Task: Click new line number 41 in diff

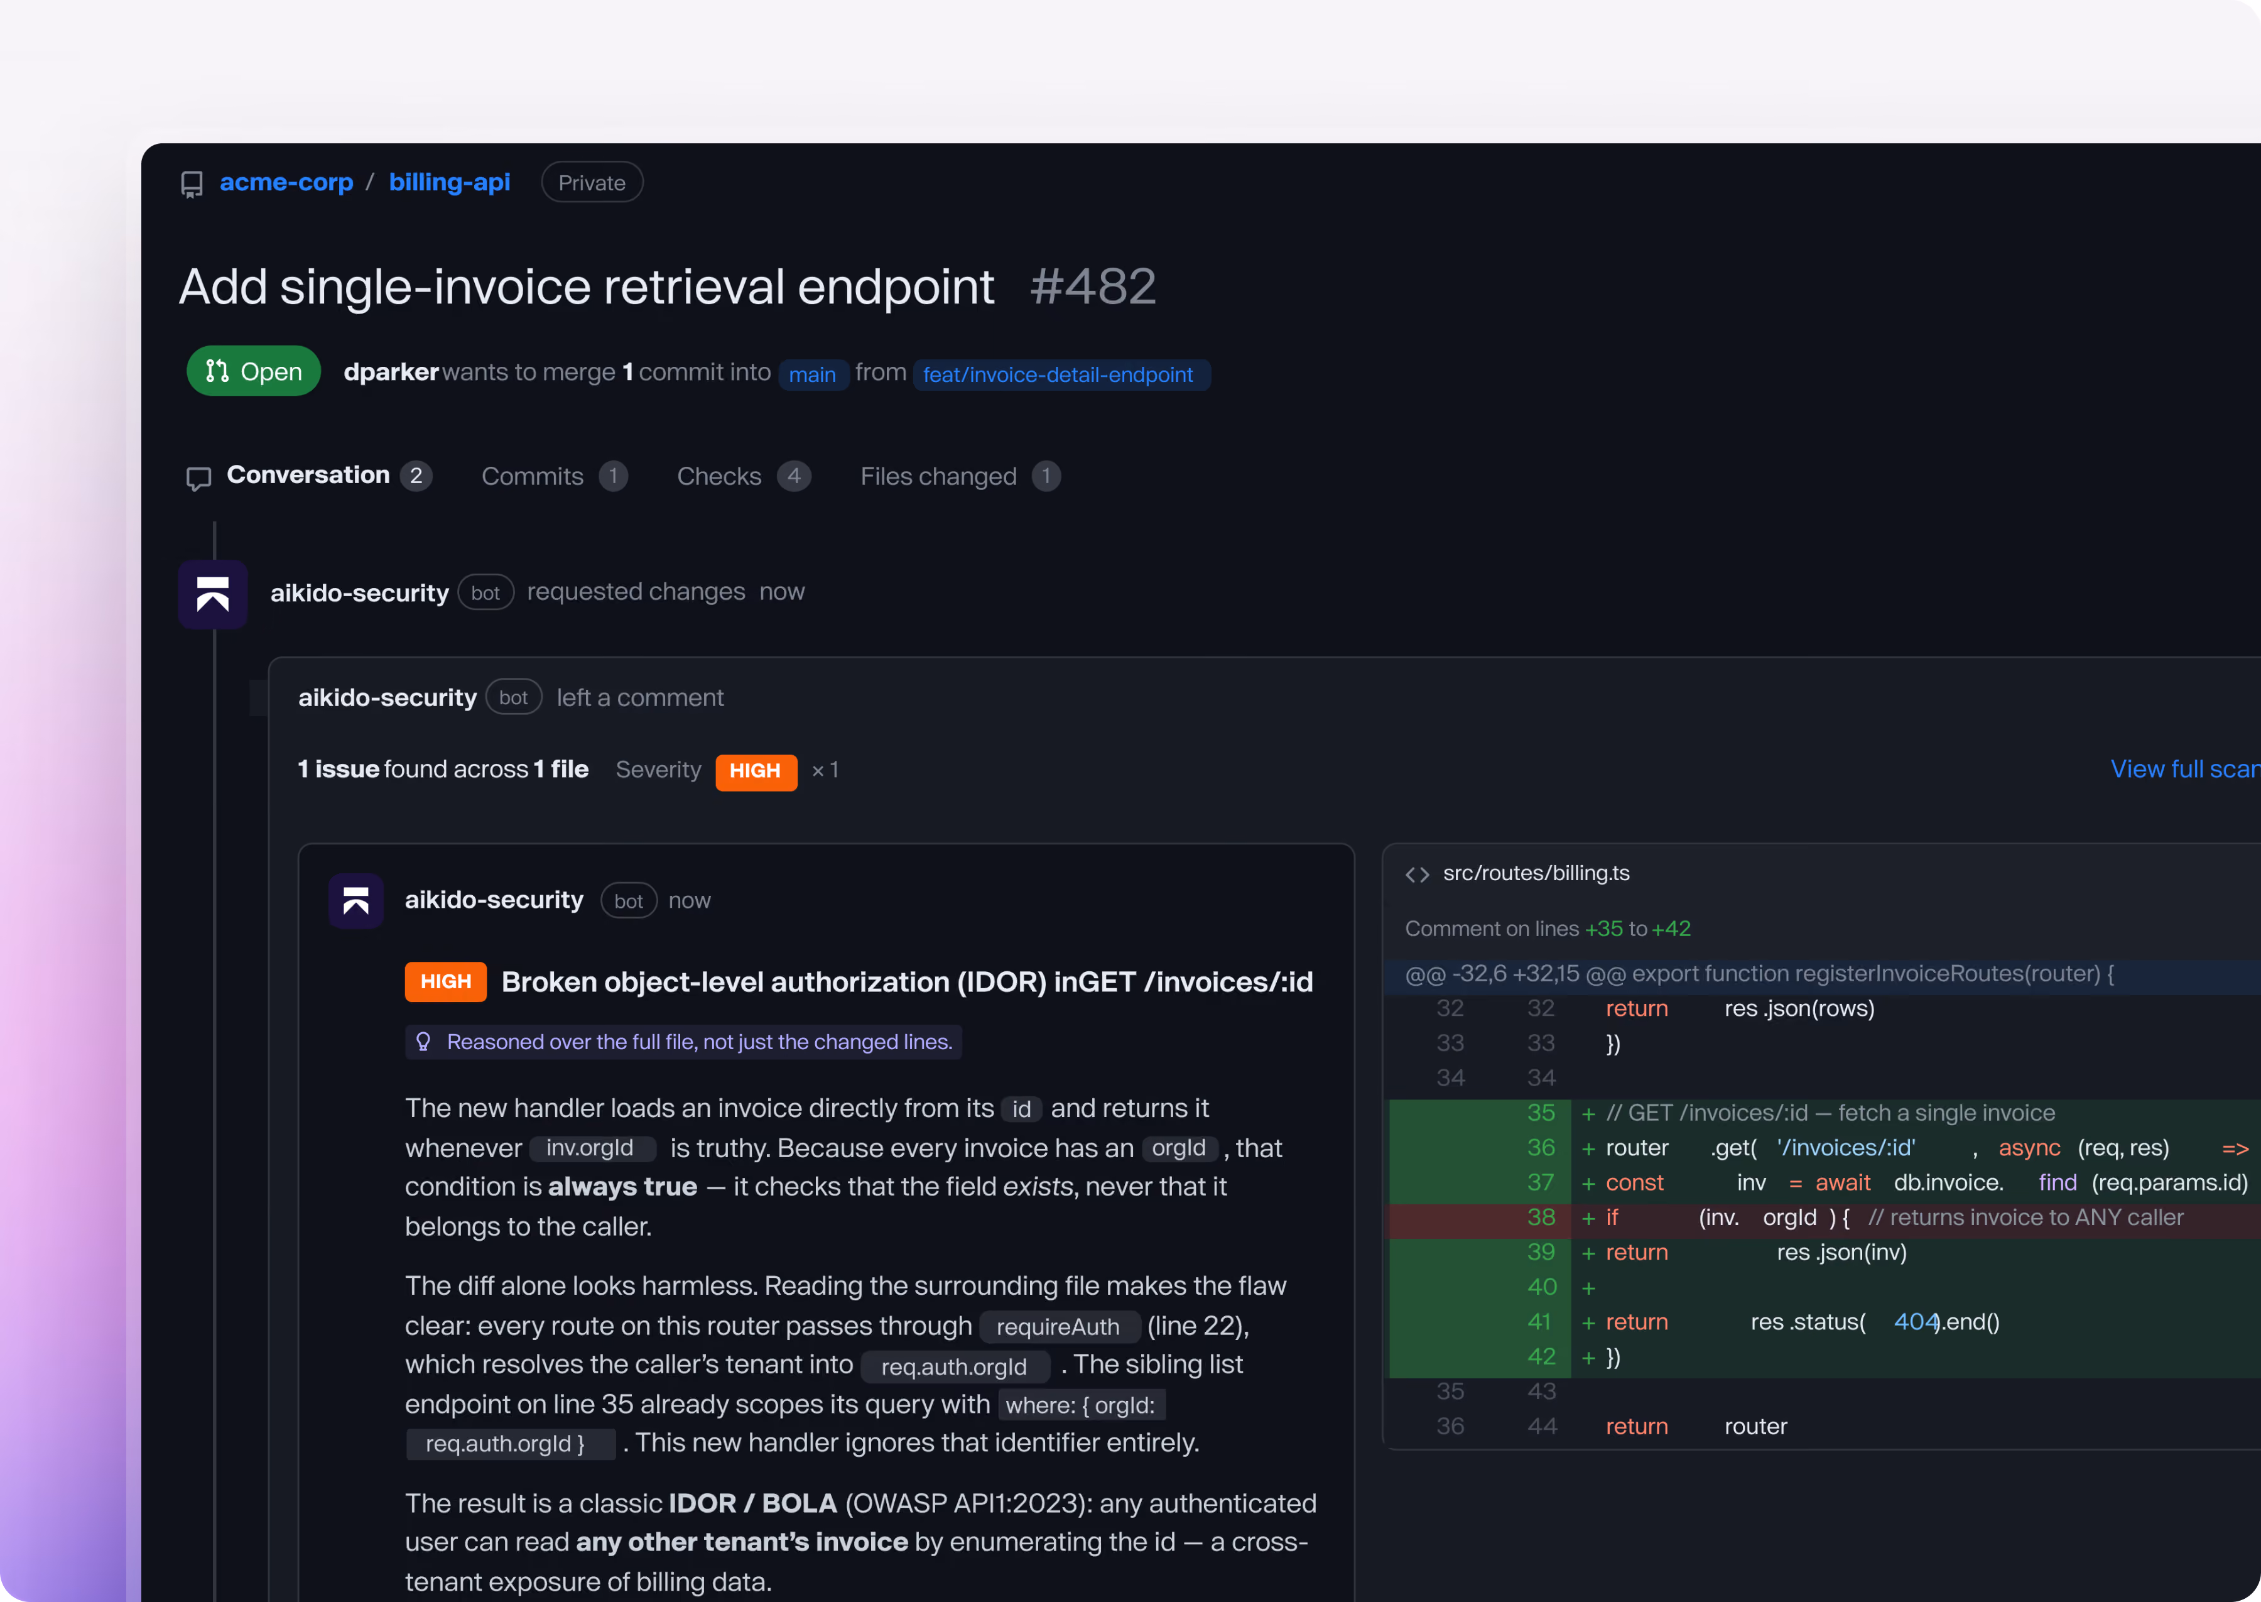Action: [x=1540, y=1322]
